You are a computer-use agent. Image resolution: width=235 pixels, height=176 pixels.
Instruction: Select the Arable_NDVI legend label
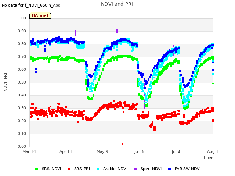(x=115, y=169)
